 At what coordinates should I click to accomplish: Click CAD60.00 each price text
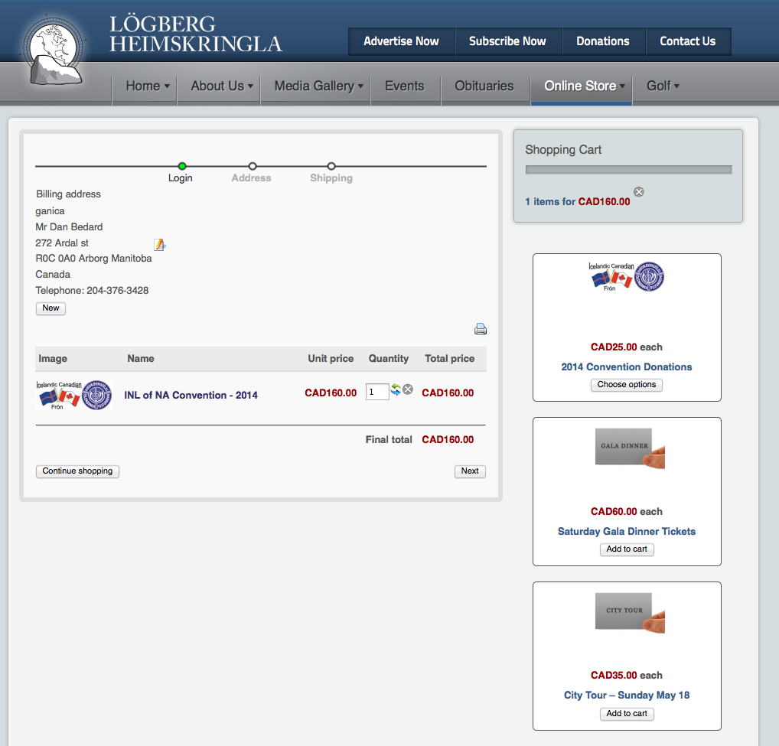627,511
